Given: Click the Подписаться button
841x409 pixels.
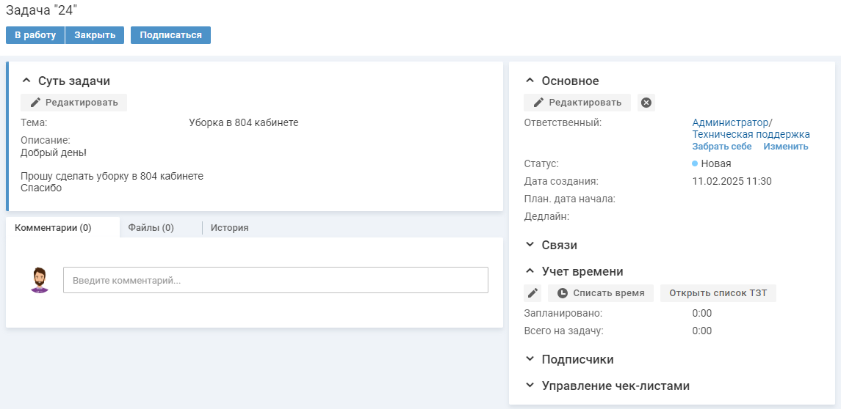Looking at the screenshot, I should [170, 35].
